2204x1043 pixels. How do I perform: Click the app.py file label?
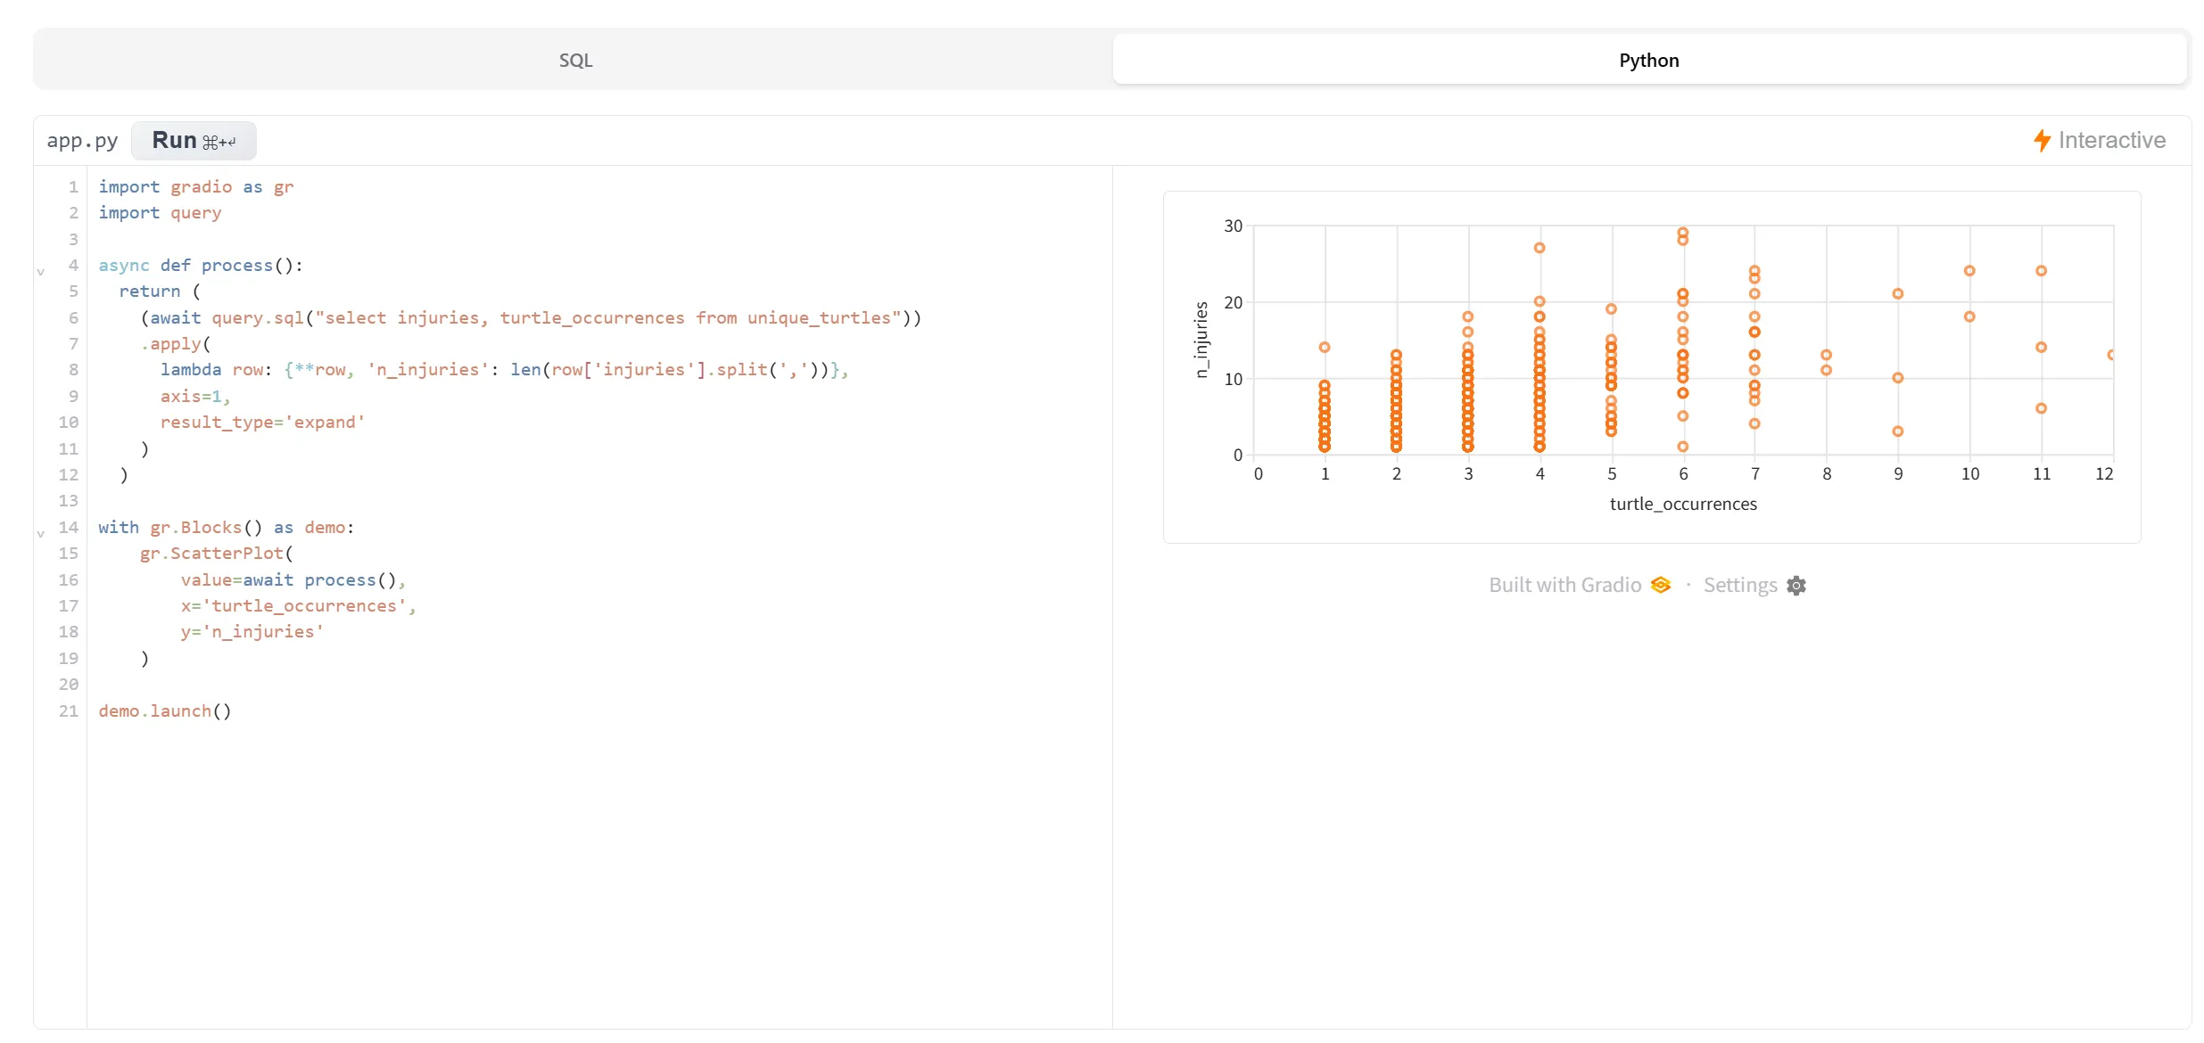tap(82, 141)
